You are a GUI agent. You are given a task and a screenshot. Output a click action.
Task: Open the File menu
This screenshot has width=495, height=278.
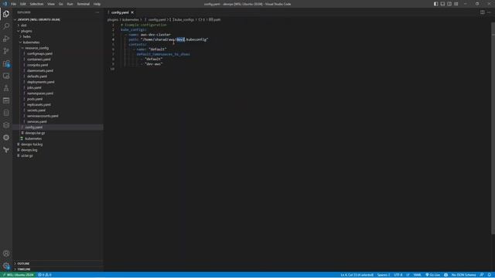(14, 4)
